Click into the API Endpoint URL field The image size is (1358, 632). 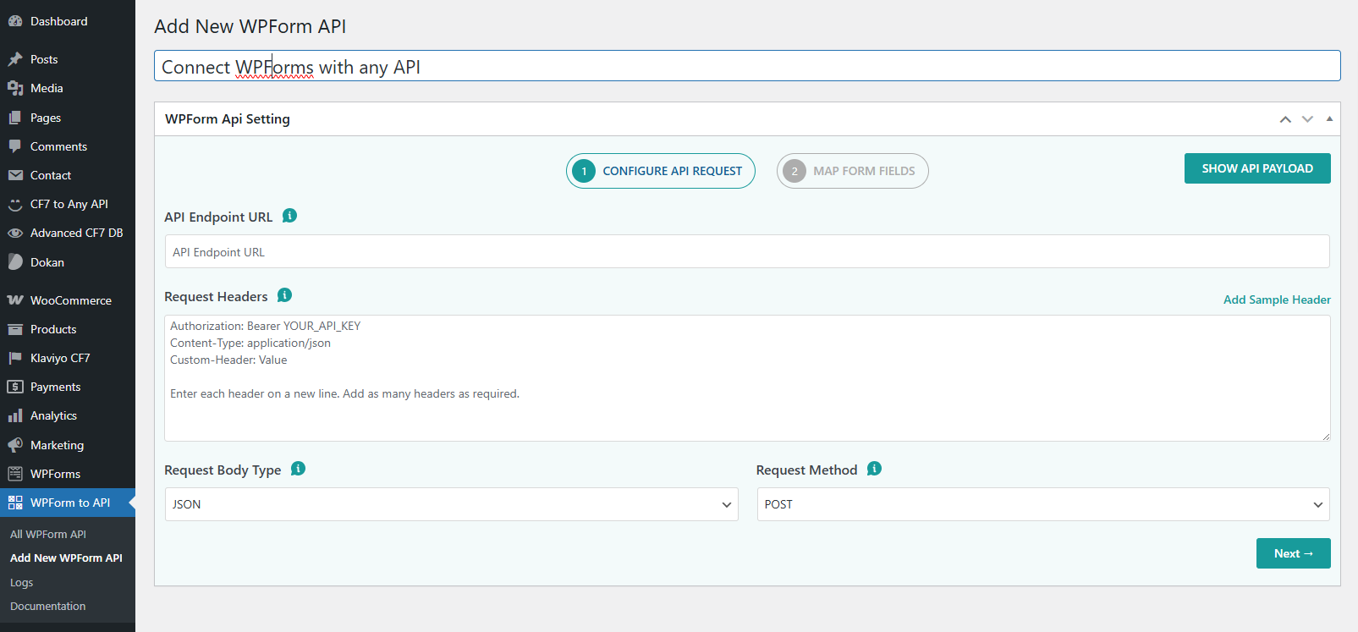[746, 252]
